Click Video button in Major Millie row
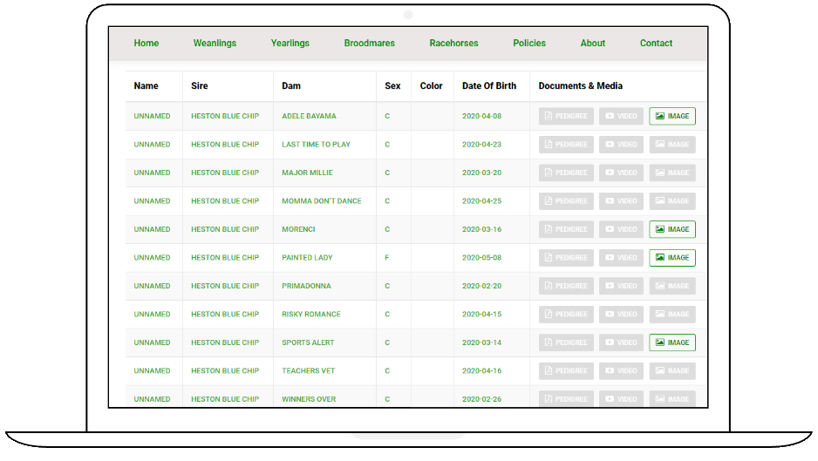Image resolution: width=818 pixels, height=461 pixels. [x=621, y=173]
